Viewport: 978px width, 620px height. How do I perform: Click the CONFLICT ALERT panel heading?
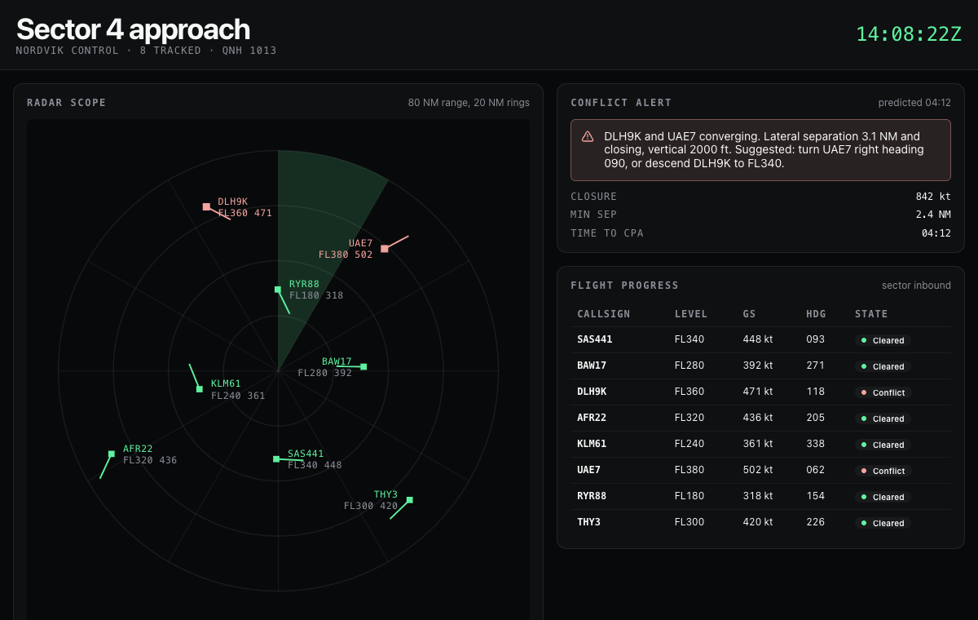pyautogui.click(x=621, y=103)
